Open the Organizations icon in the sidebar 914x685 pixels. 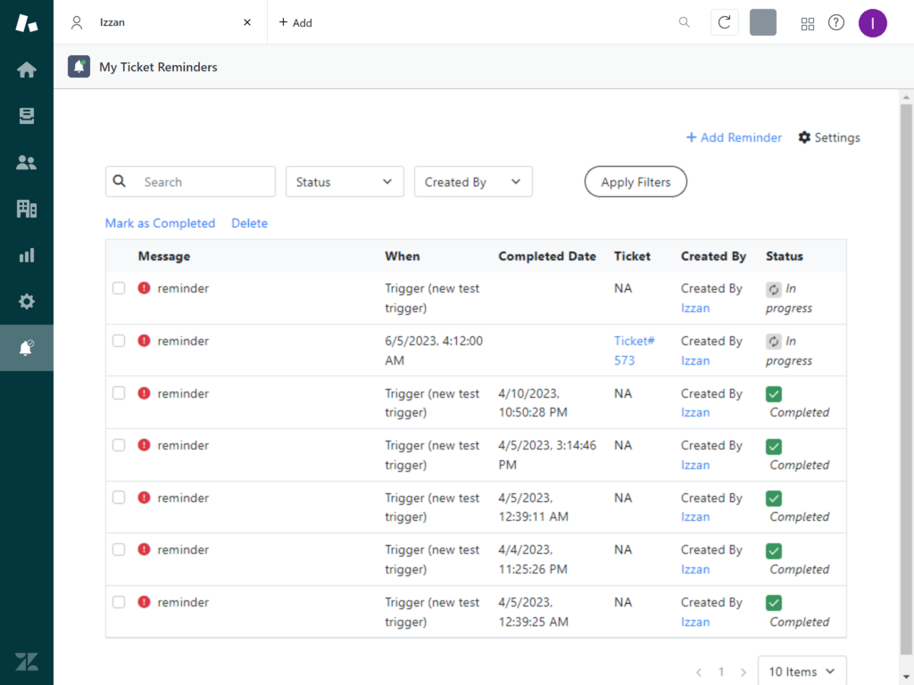point(27,208)
